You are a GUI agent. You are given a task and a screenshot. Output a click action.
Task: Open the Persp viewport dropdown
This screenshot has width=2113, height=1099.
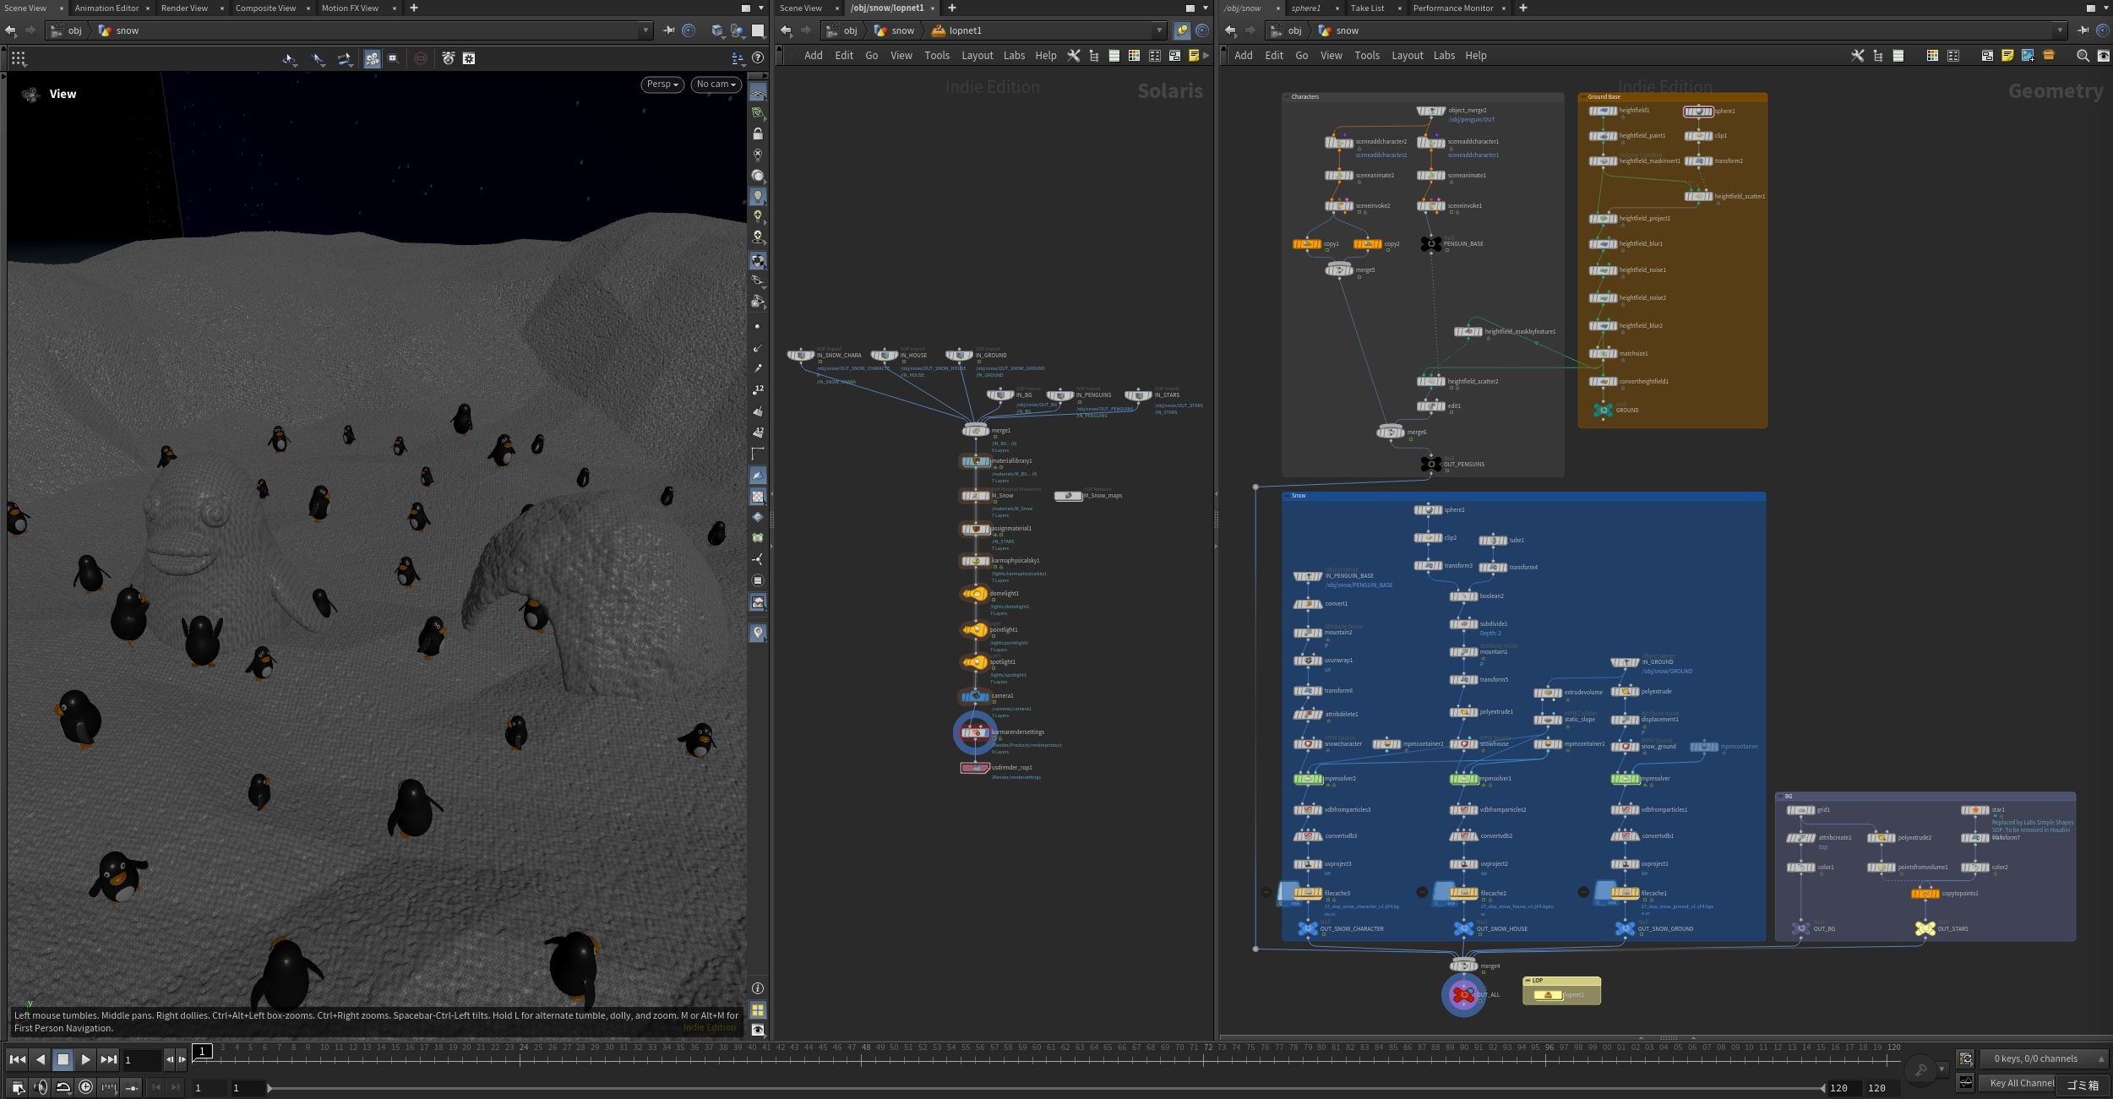tap(662, 84)
